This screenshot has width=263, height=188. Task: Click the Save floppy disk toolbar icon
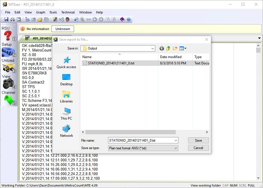(6, 19)
